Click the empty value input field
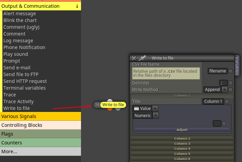The height and width of the screenshot is (162, 242). point(217,123)
